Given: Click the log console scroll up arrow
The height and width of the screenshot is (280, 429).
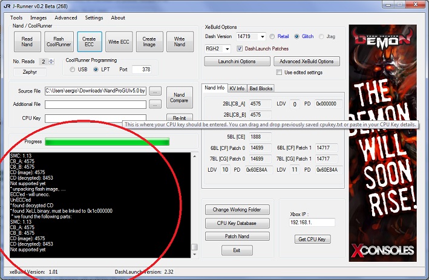Looking at the screenshot, I should pyautogui.click(x=194, y=157).
